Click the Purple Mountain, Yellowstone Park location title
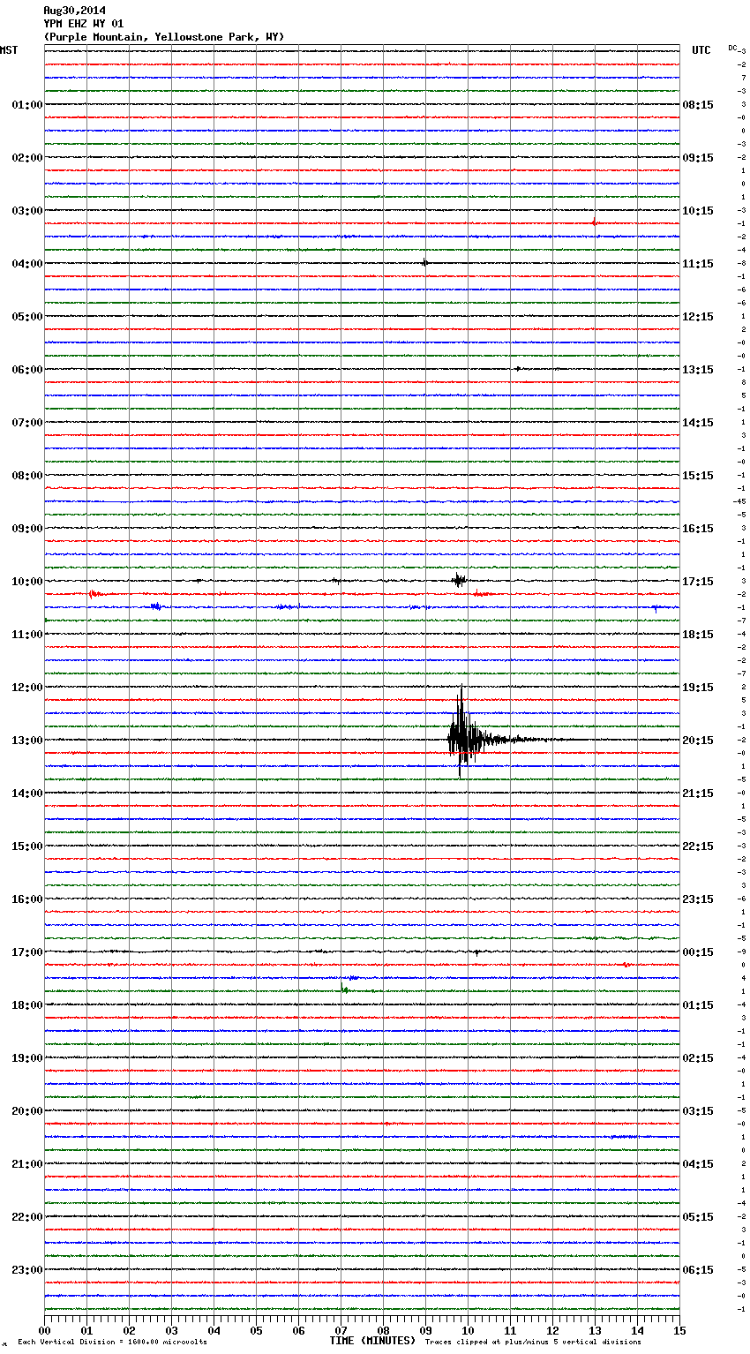This screenshot has height=1354, width=750. click(164, 37)
